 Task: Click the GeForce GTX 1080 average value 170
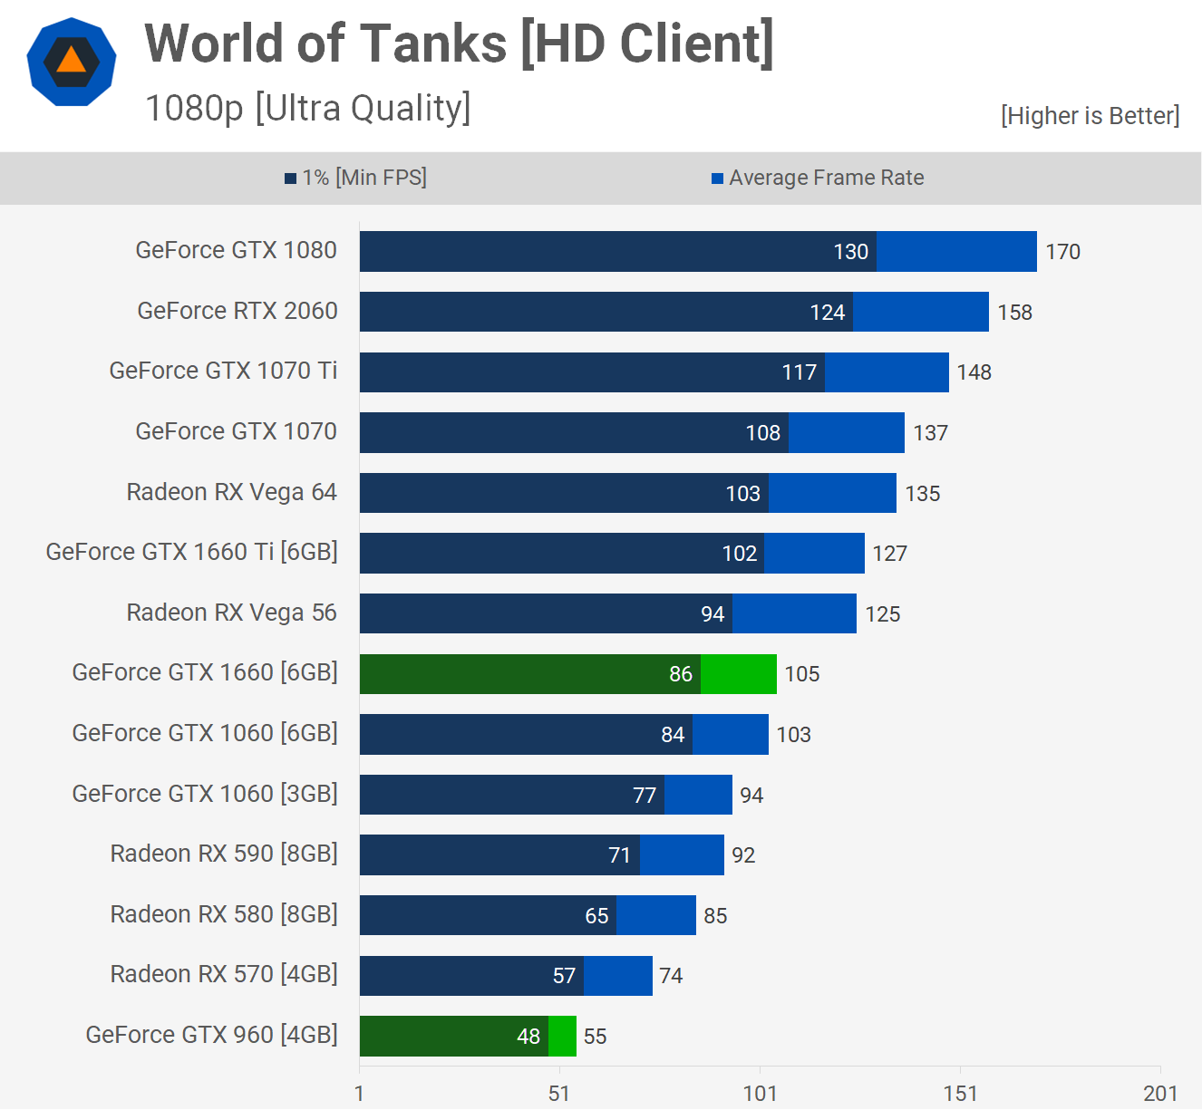(1062, 252)
